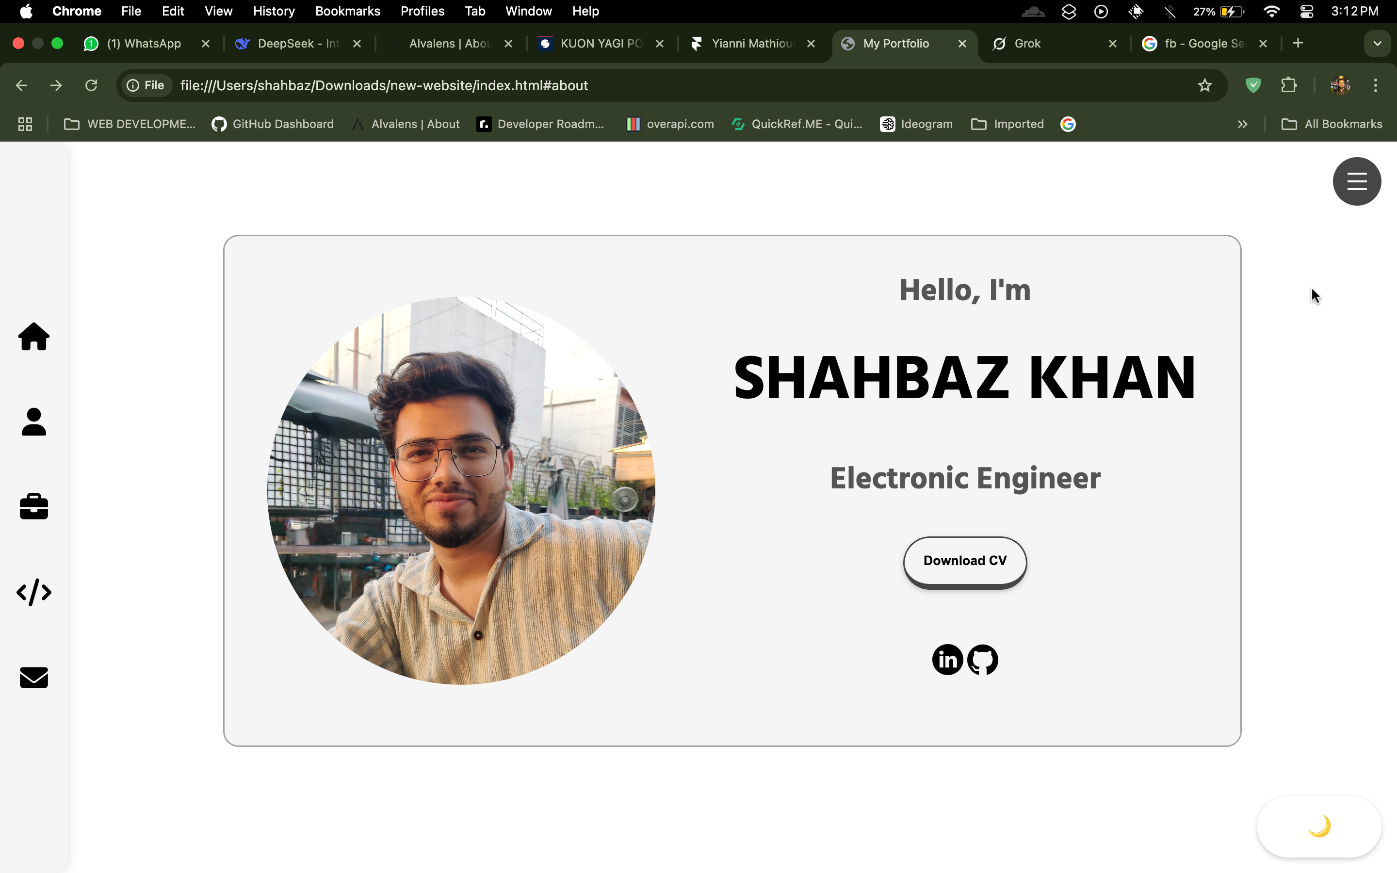
Task: Switch to Alvalens About tab
Action: (450, 43)
